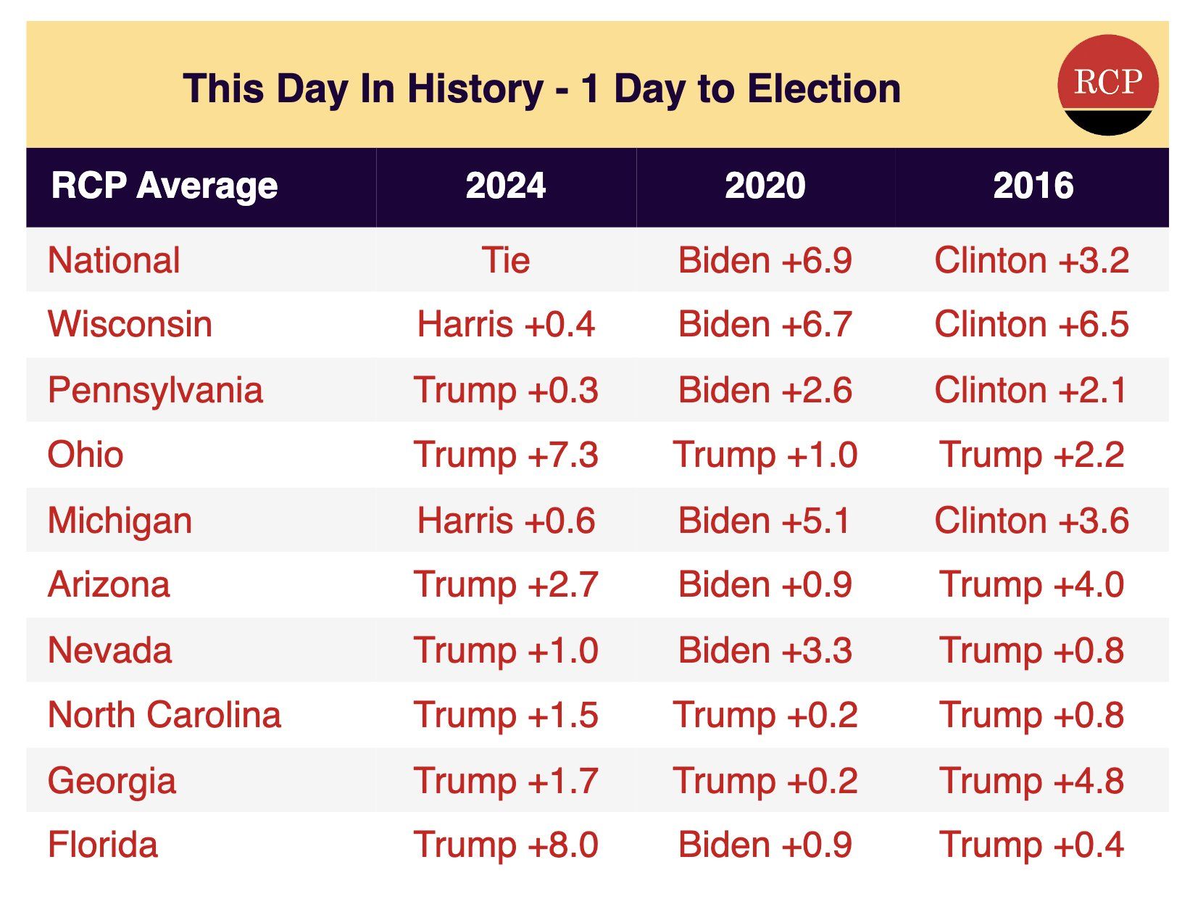Click the RCP Average header cell
The height and width of the screenshot is (899, 1190).
(165, 186)
